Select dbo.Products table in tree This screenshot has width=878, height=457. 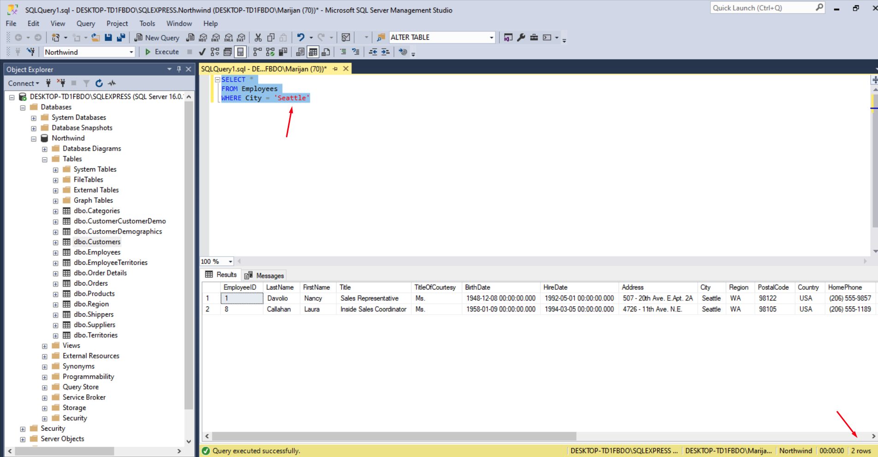pyautogui.click(x=94, y=293)
